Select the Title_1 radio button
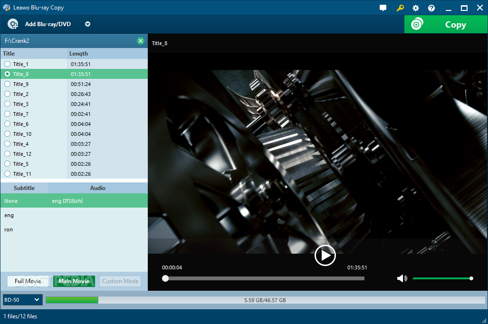The image size is (488, 324). coord(8,64)
